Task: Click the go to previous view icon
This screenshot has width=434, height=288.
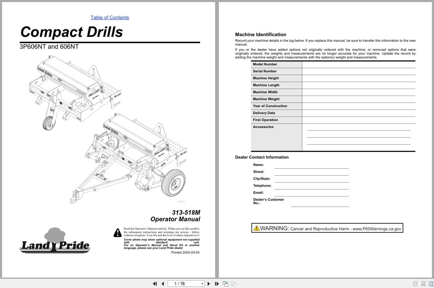Action: (x=226, y=284)
